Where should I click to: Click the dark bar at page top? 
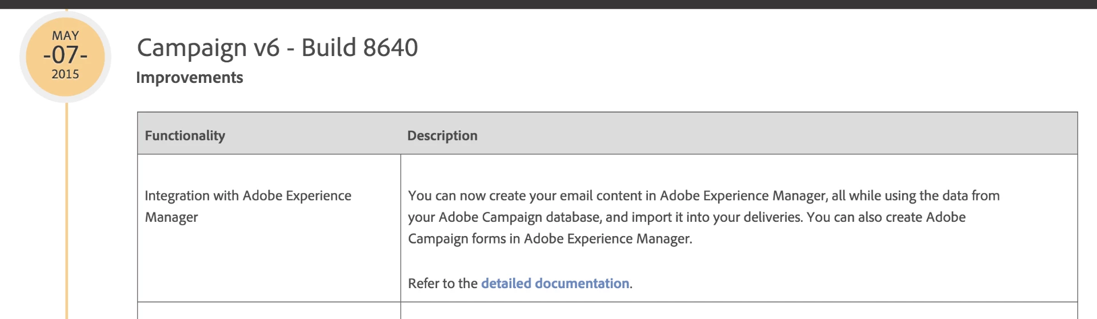548,4
